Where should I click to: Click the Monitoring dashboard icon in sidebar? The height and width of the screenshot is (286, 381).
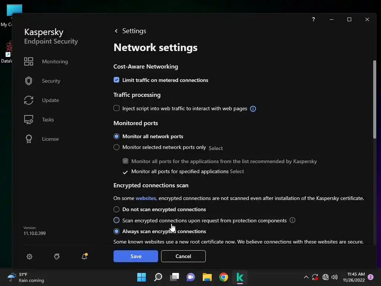point(28,61)
